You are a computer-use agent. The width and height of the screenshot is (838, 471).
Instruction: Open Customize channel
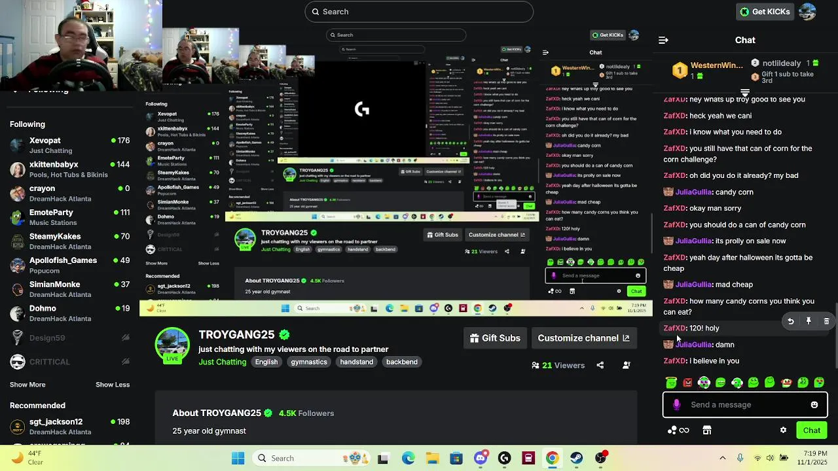pos(584,338)
